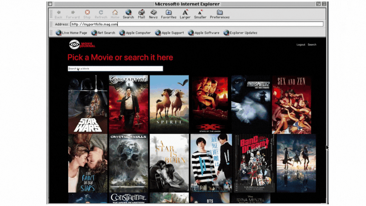Select The Fault in Our Stars poster

(x=88, y=163)
